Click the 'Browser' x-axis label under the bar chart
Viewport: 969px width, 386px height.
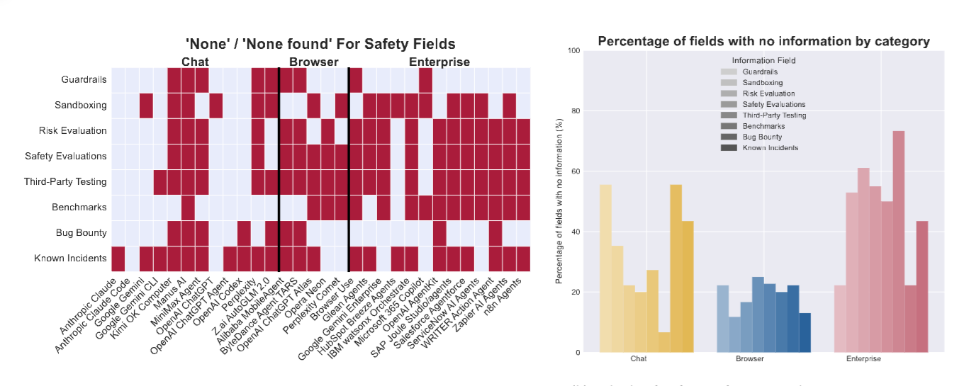tap(749, 359)
